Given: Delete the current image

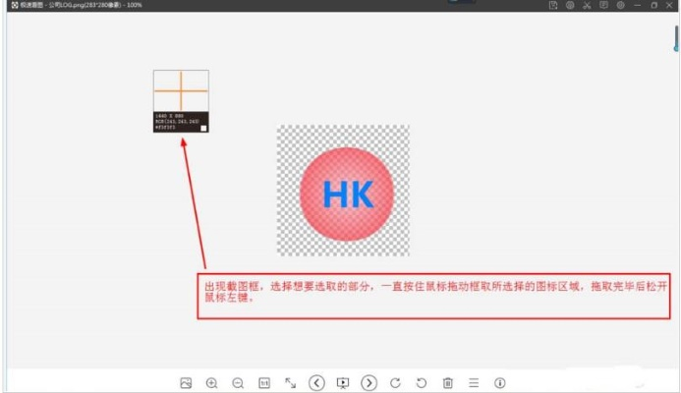Looking at the screenshot, I should 447,382.
